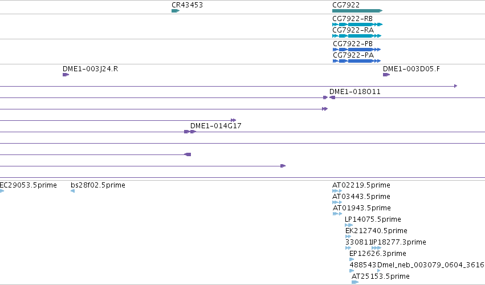Click the AT25153.5prime EST label

pos(381,276)
